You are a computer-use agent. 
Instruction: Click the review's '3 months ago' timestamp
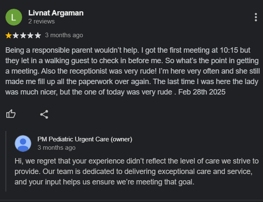point(64,35)
